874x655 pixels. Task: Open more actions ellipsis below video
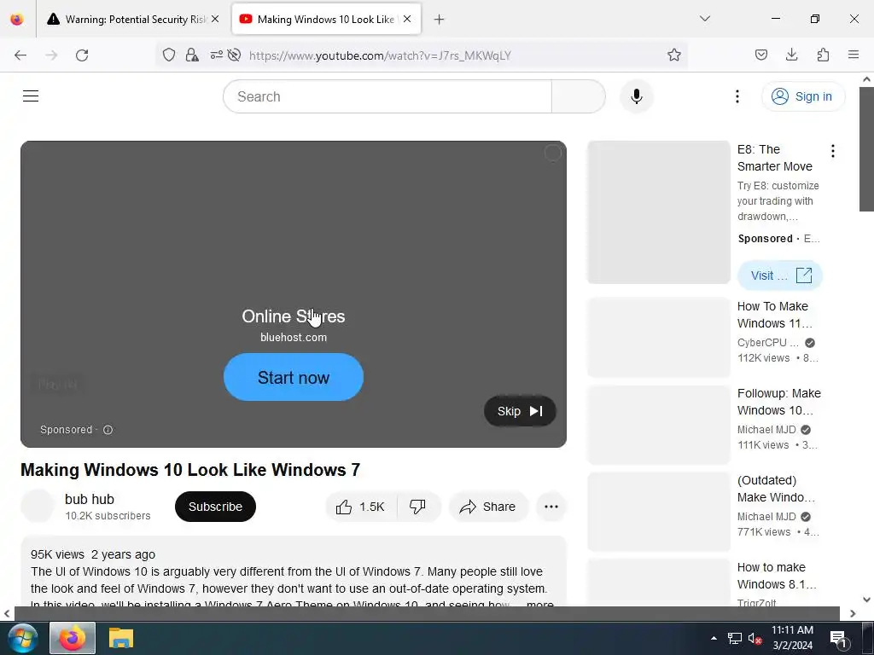pos(551,507)
